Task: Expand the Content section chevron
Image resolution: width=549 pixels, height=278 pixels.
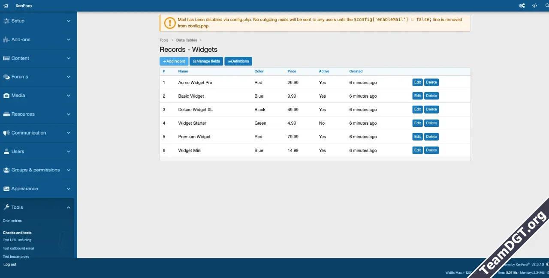Action: click(x=69, y=58)
